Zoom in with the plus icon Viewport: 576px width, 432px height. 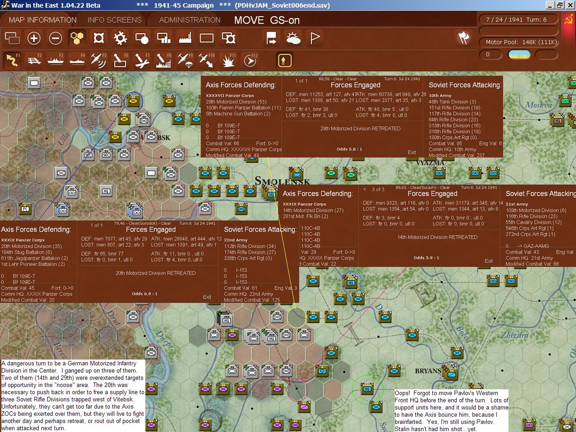point(34,38)
